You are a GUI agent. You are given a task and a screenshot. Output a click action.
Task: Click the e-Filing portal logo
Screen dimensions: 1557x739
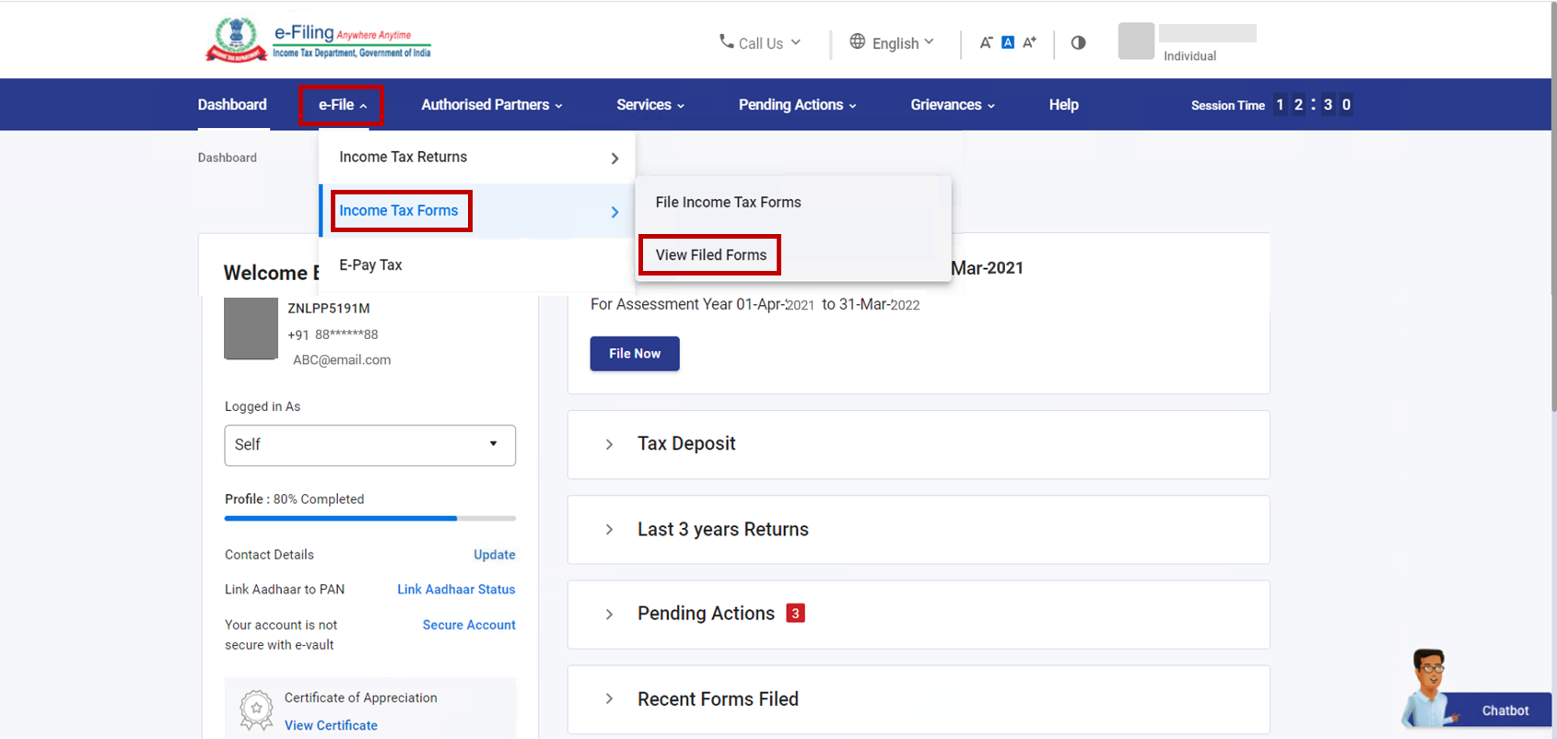(318, 41)
